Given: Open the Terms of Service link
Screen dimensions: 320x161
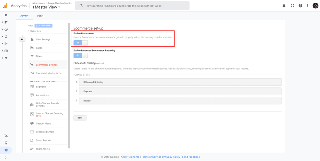Looking at the screenshot, I should (x=151, y=157).
